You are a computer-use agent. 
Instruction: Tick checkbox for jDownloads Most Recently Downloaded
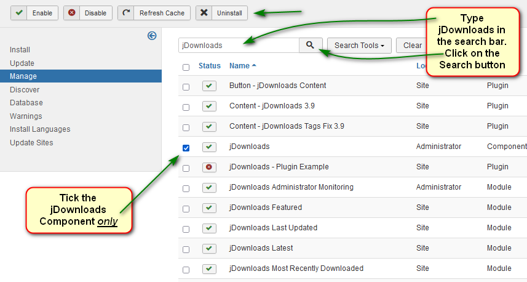coord(186,270)
